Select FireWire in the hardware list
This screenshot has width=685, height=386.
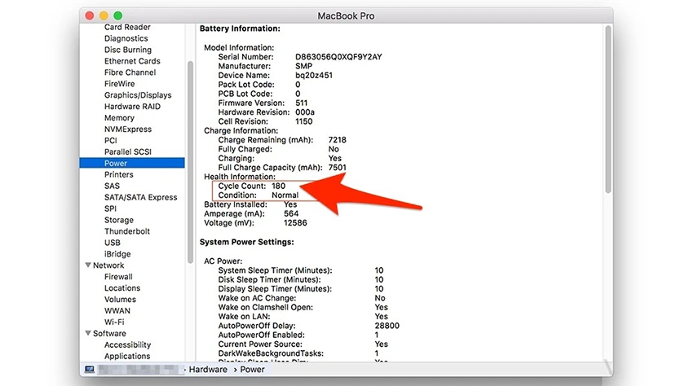[x=119, y=84]
